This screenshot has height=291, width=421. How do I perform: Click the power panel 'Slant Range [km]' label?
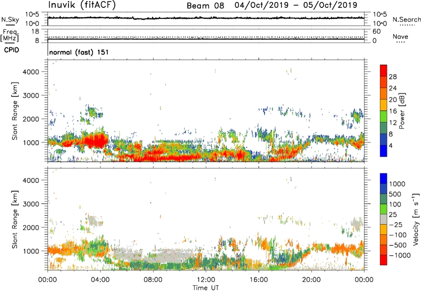coord(15,111)
